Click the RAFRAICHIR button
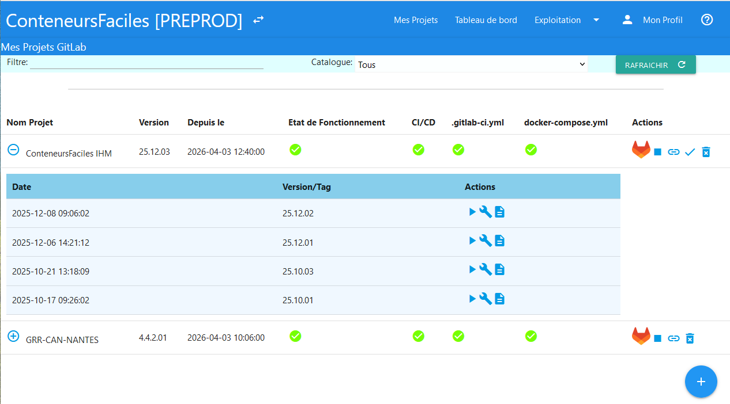 pyautogui.click(x=656, y=64)
